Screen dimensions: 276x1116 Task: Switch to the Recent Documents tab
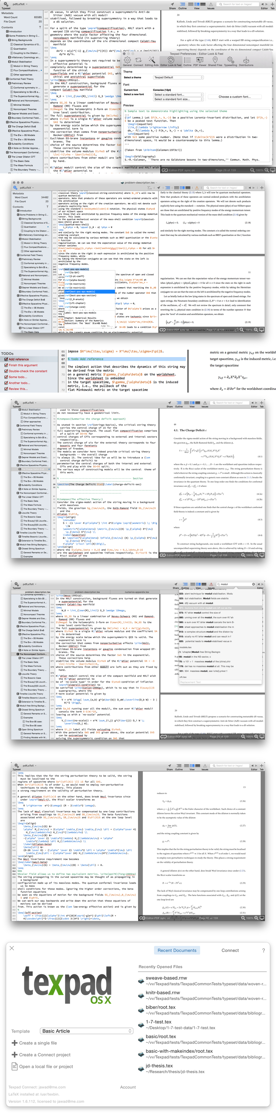177,950
